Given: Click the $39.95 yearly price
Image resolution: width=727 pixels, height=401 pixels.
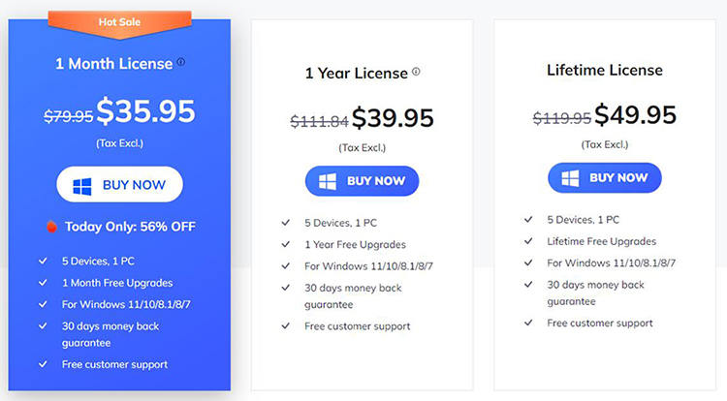Looking at the screenshot, I should coord(392,118).
